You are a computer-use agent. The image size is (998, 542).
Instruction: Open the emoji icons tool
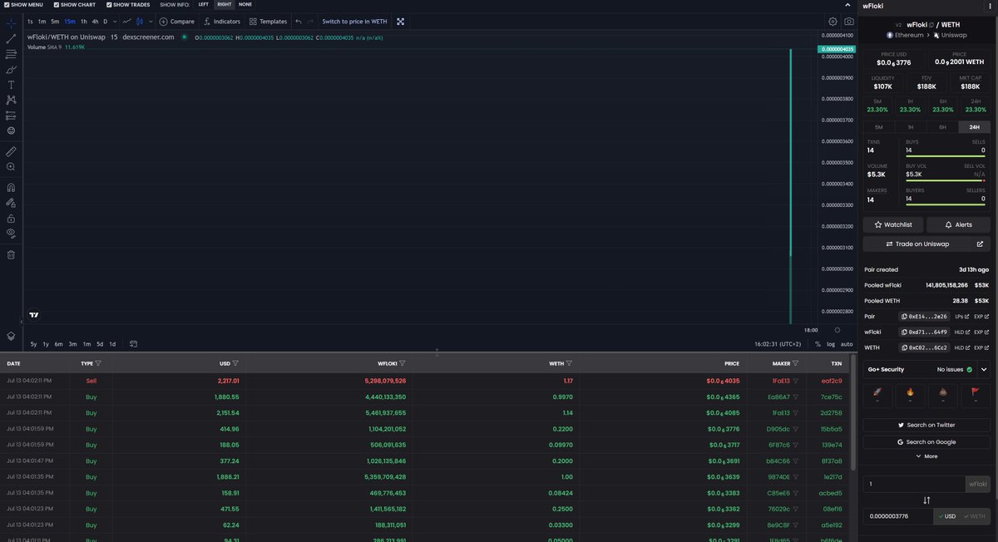click(x=11, y=131)
